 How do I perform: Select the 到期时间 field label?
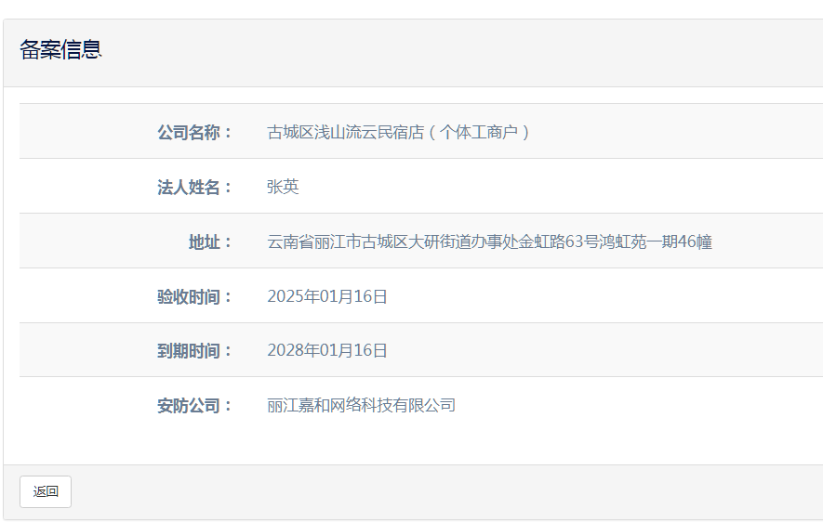(194, 350)
